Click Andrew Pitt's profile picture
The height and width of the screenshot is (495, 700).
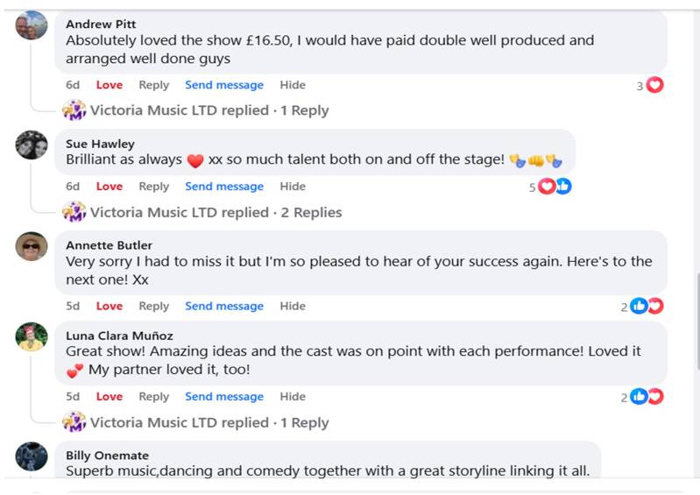(x=32, y=25)
